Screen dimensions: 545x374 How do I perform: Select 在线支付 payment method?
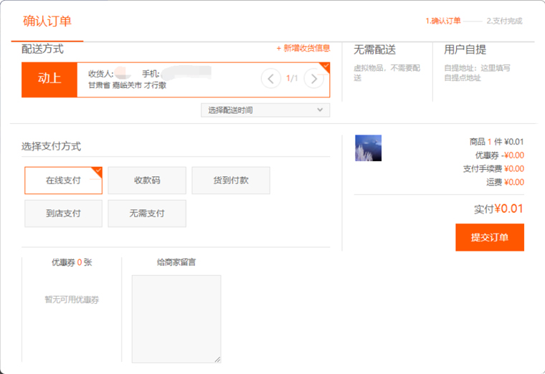(x=64, y=181)
